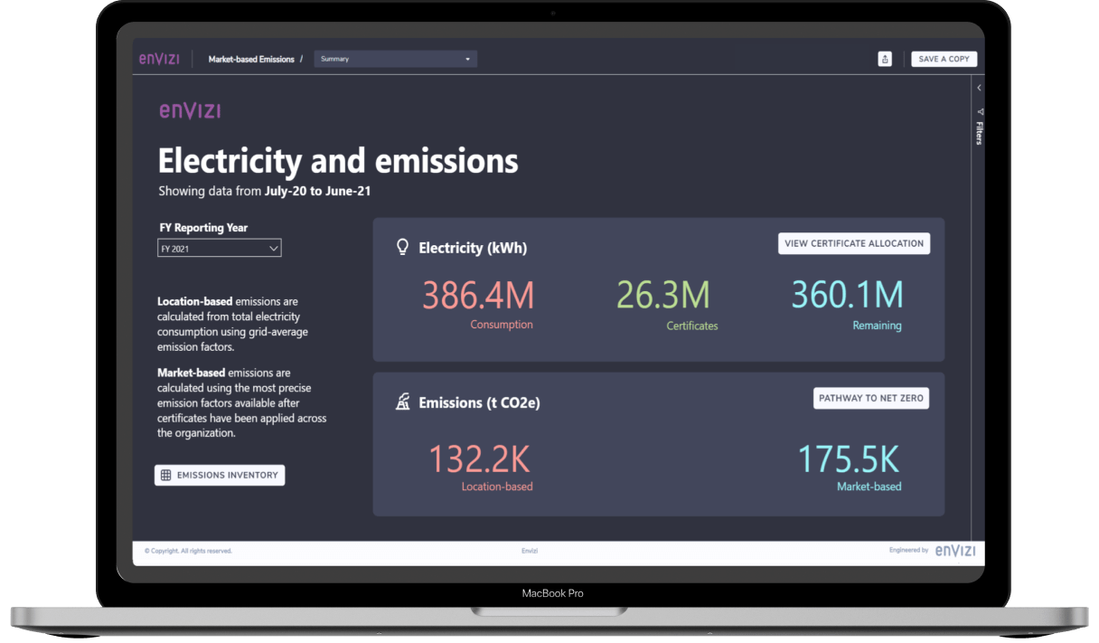Click the 175.5K Market-based figure

pyautogui.click(x=848, y=459)
